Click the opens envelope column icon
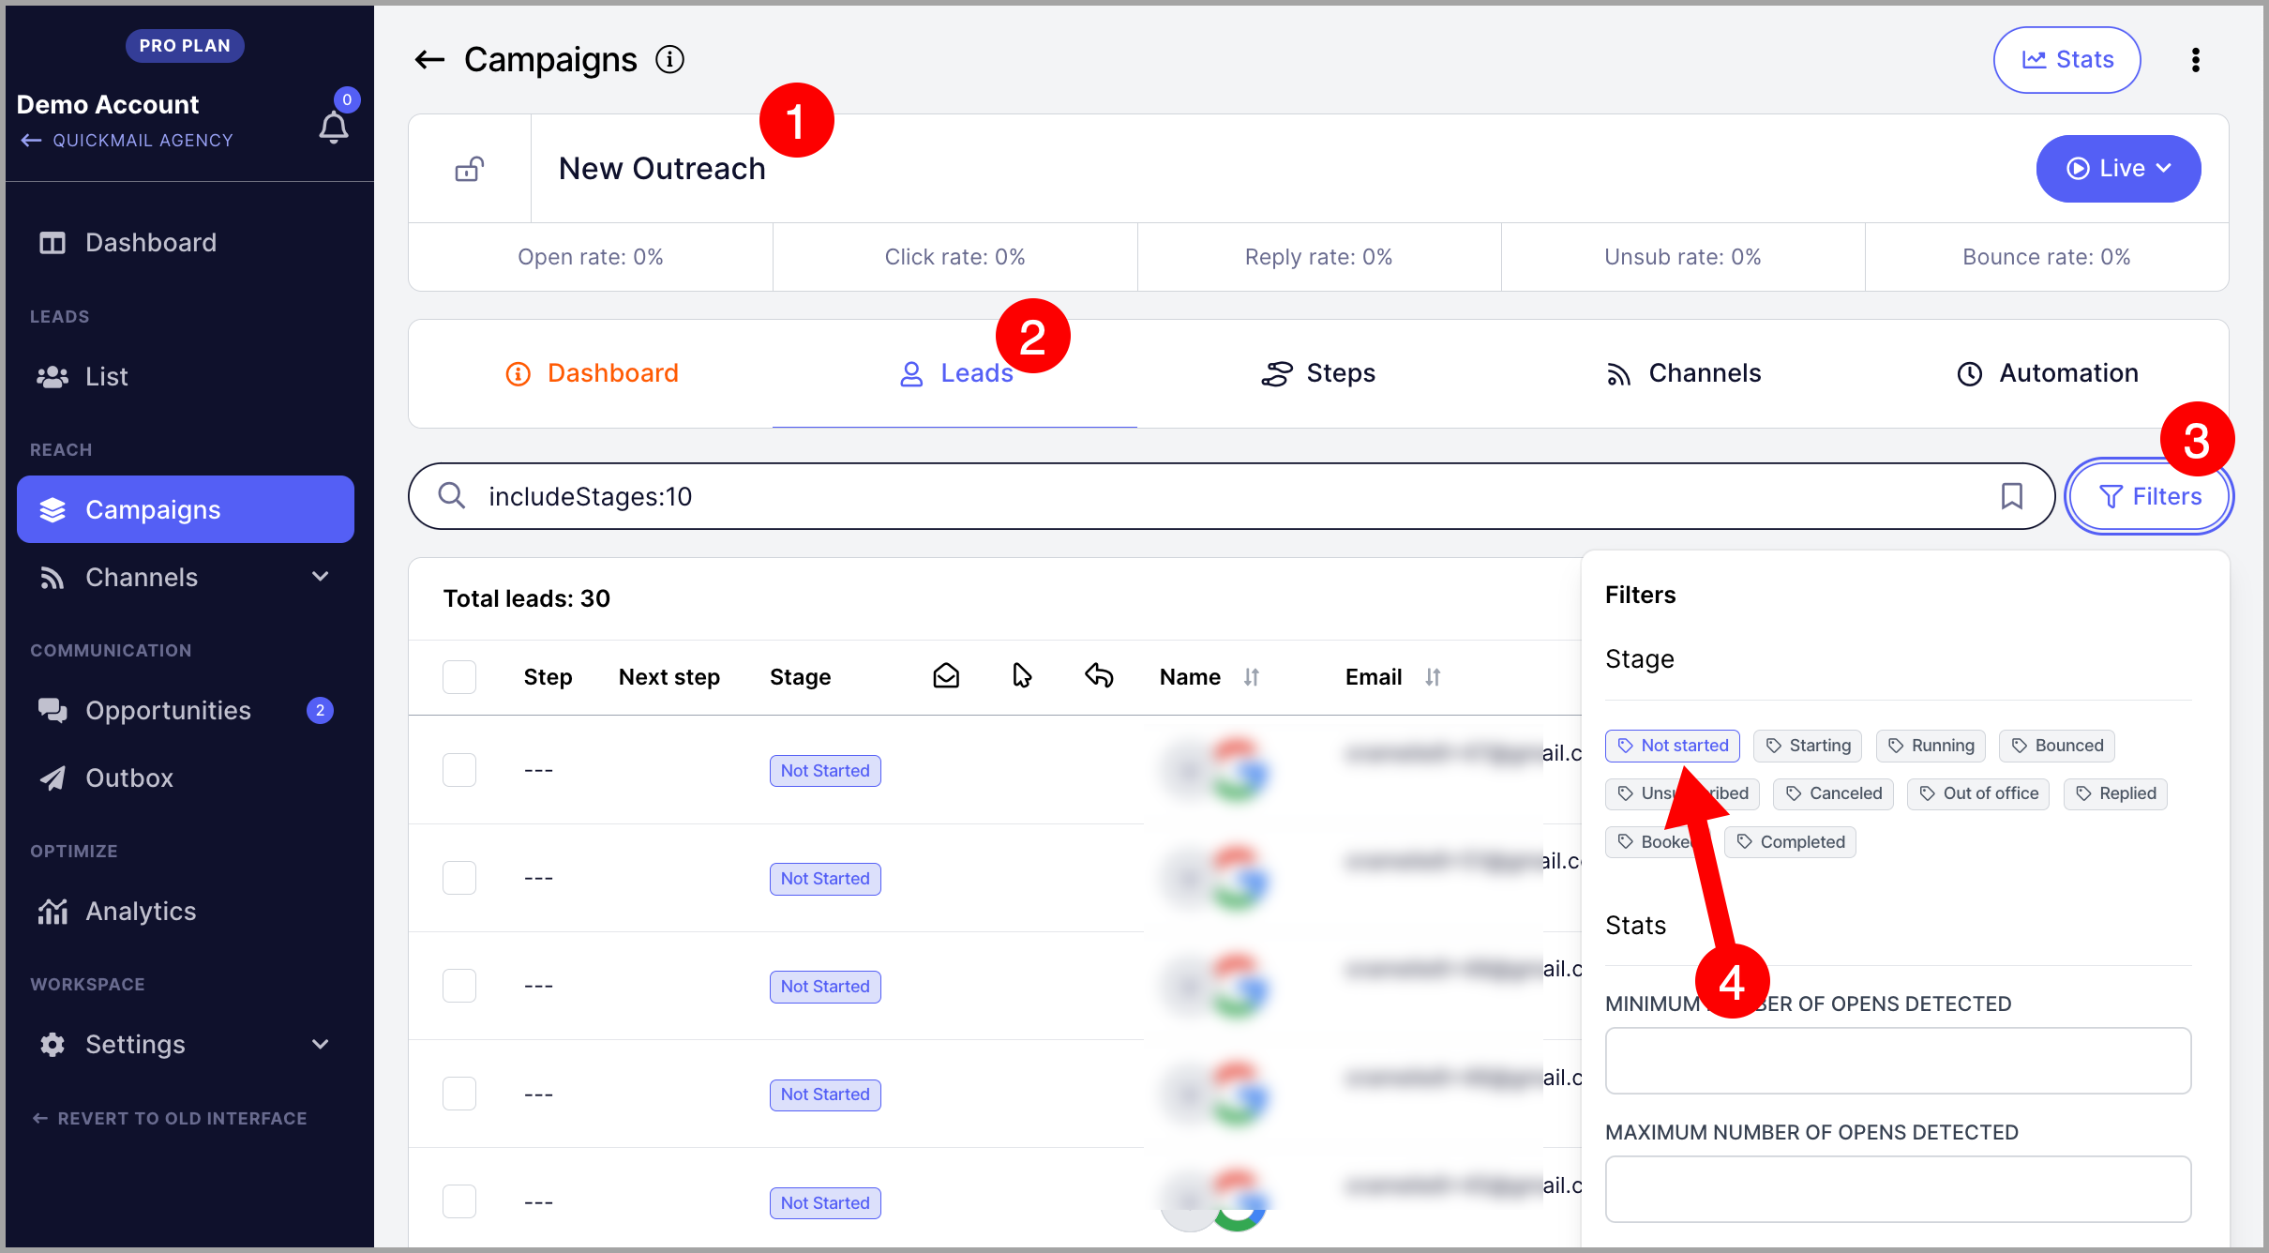This screenshot has height=1253, width=2269. [x=946, y=675]
